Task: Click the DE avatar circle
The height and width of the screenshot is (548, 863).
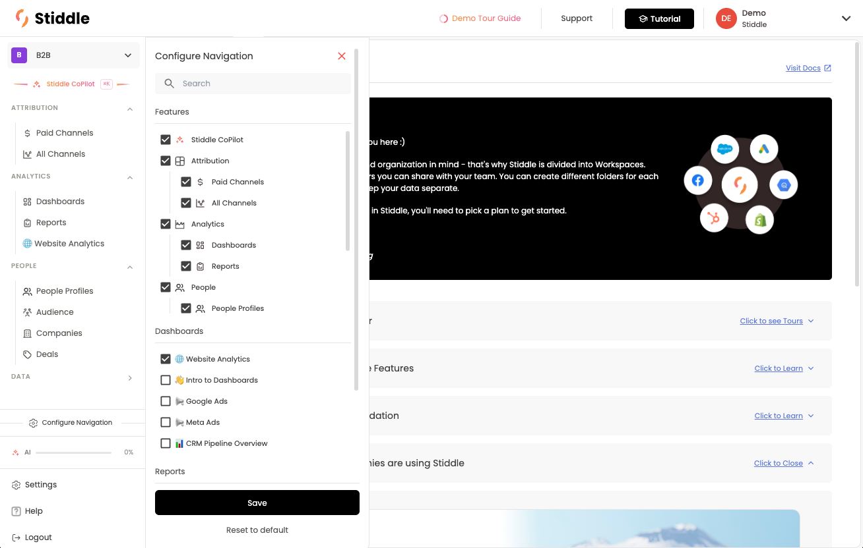Action: pyautogui.click(x=726, y=18)
